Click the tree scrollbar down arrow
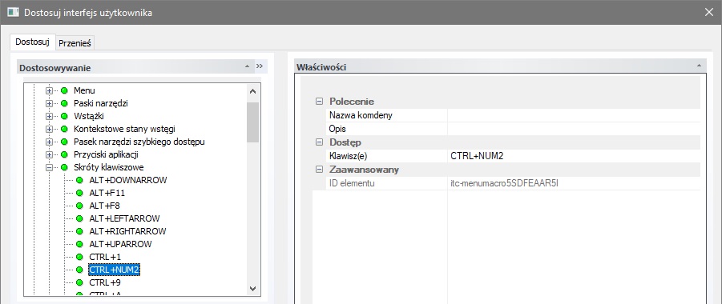Viewport: 722px width, 304px height. (252, 288)
